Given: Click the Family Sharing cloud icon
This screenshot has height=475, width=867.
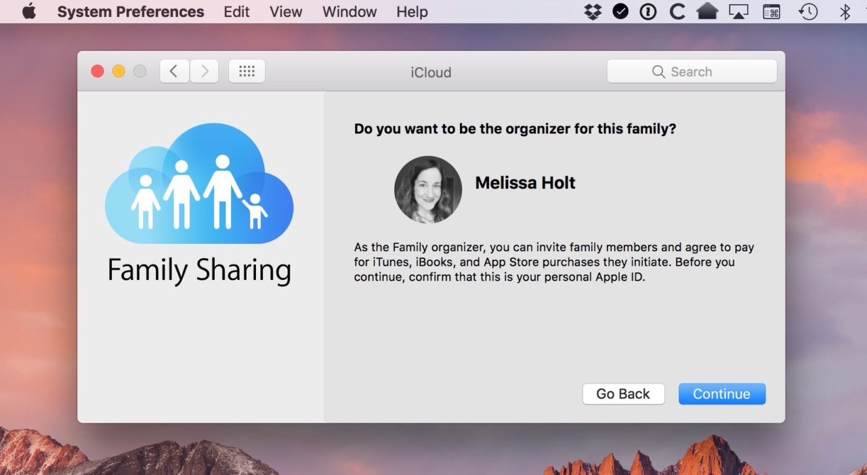Looking at the screenshot, I should coord(199,184).
